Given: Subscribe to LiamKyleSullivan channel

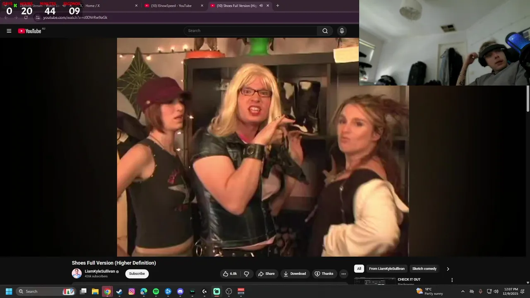Looking at the screenshot, I should pyautogui.click(x=137, y=274).
